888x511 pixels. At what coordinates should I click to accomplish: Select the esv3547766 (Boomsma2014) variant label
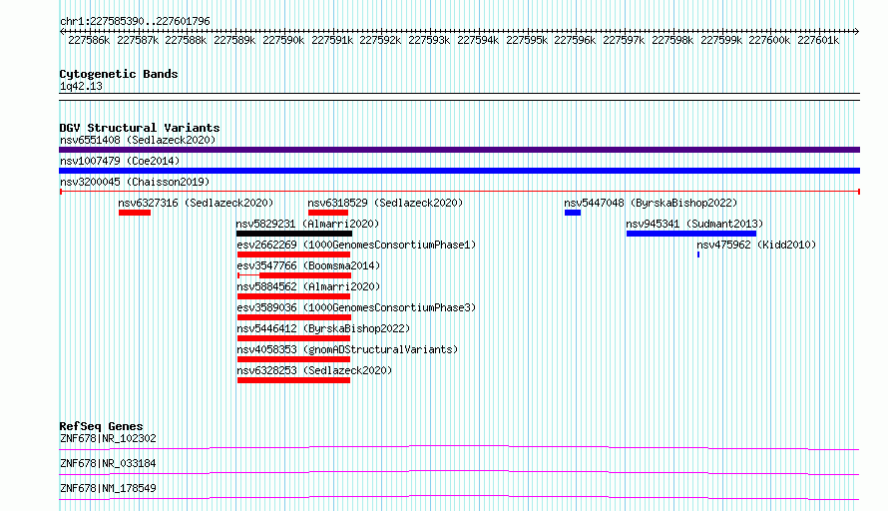click(308, 265)
